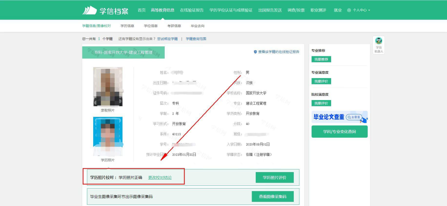Click the 学信档案 logo icon
The width and height of the screenshot is (447, 206).
coord(89,10)
